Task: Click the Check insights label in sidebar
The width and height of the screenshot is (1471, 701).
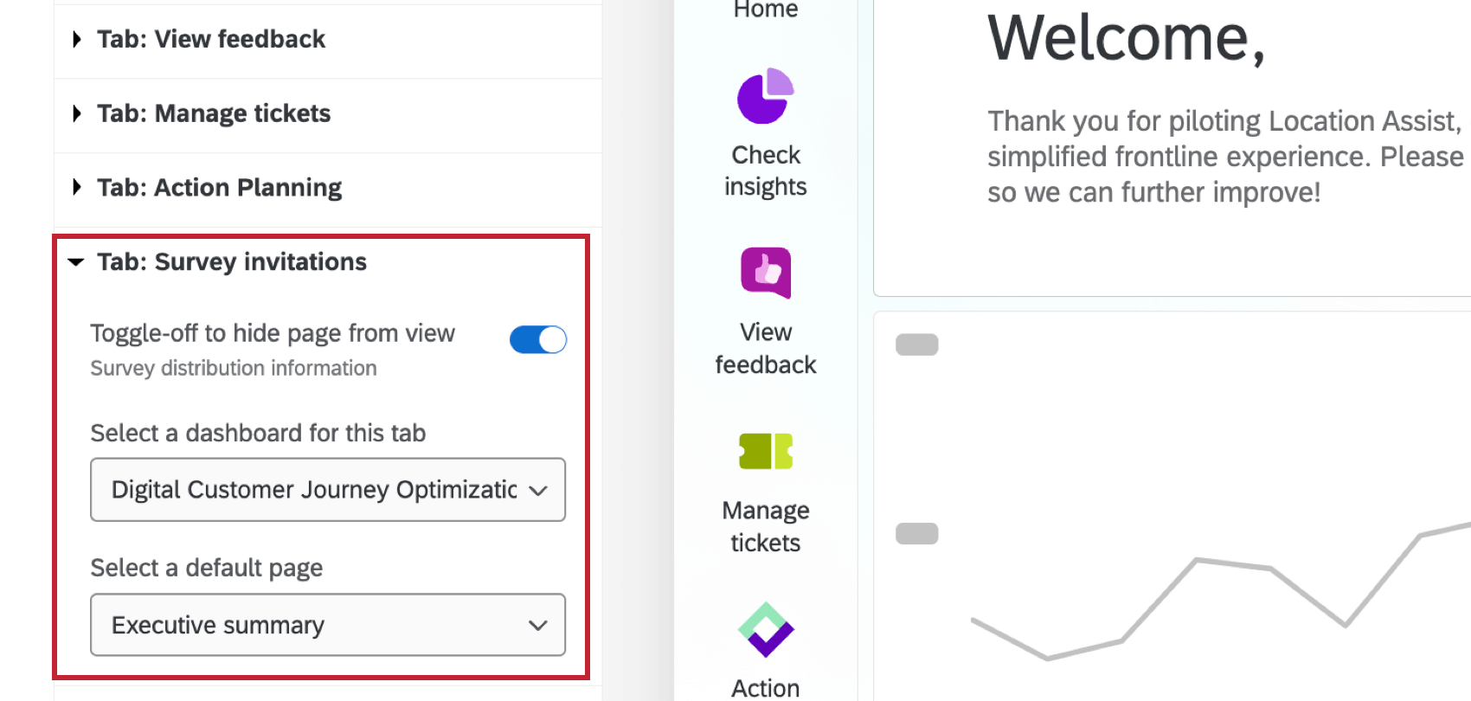Action: [x=766, y=170]
